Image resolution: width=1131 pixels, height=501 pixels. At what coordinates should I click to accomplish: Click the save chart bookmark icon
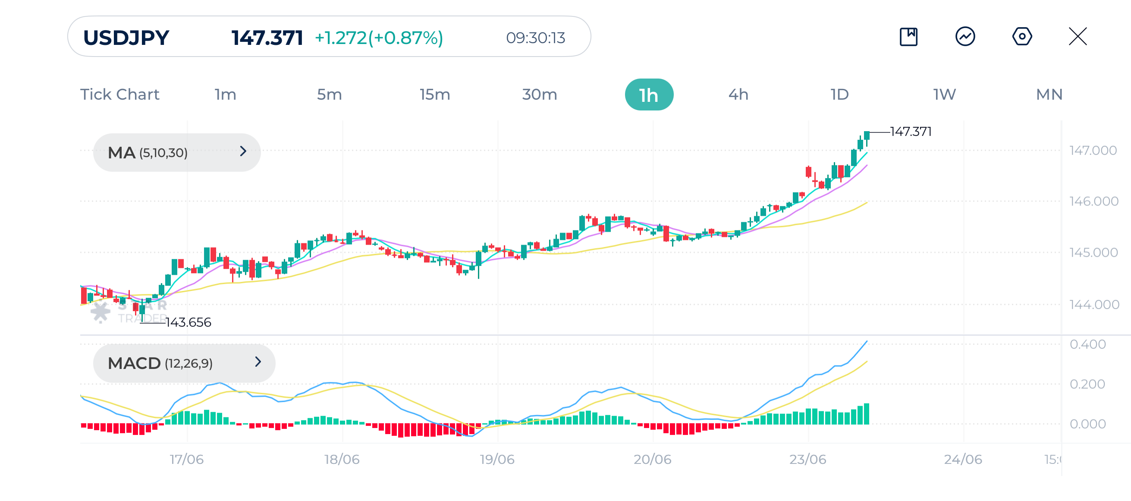pyautogui.click(x=908, y=36)
